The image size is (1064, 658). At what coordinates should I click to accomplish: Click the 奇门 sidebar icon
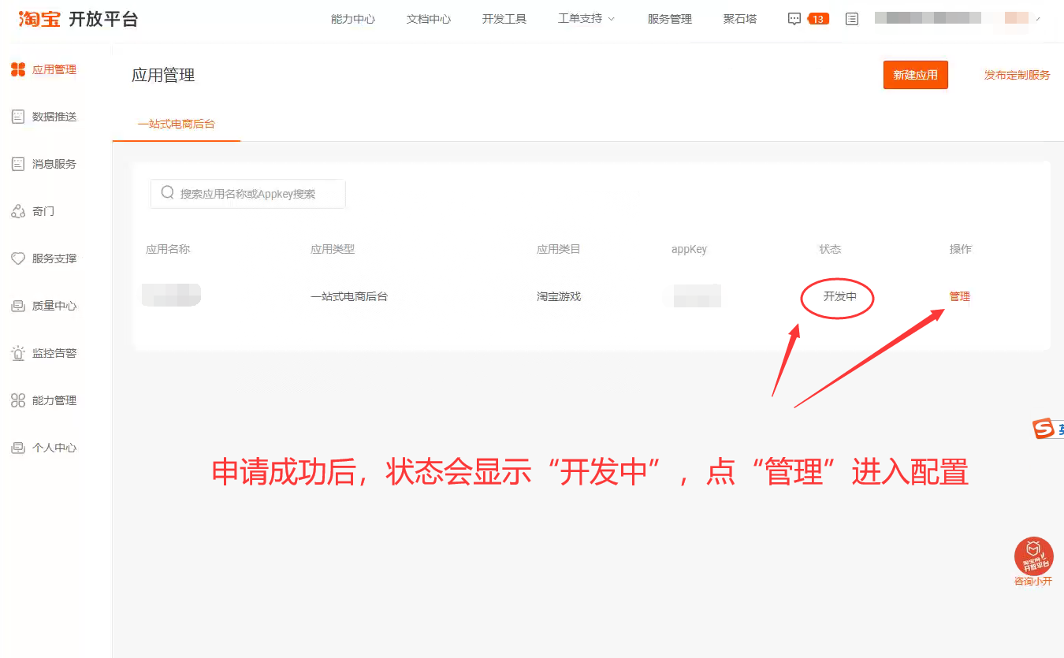coord(18,211)
